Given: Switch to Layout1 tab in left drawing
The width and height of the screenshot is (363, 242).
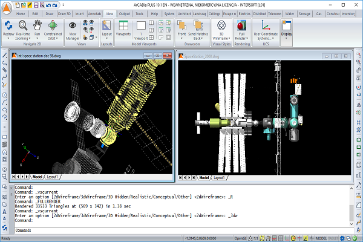Looking at the screenshot, I should tap(53, 177).
